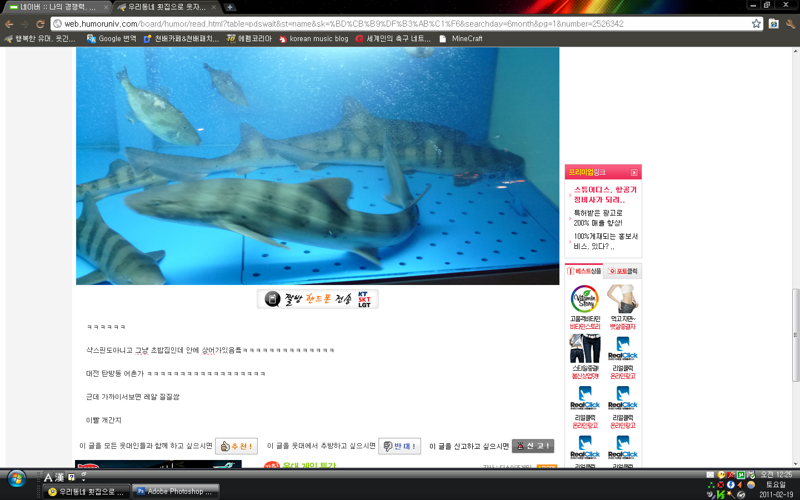Viewport: 800px width, 500px height.
Task: Switch to the 네이버 :: 나의 경쟁력 tab
Action: coord(58,7)
